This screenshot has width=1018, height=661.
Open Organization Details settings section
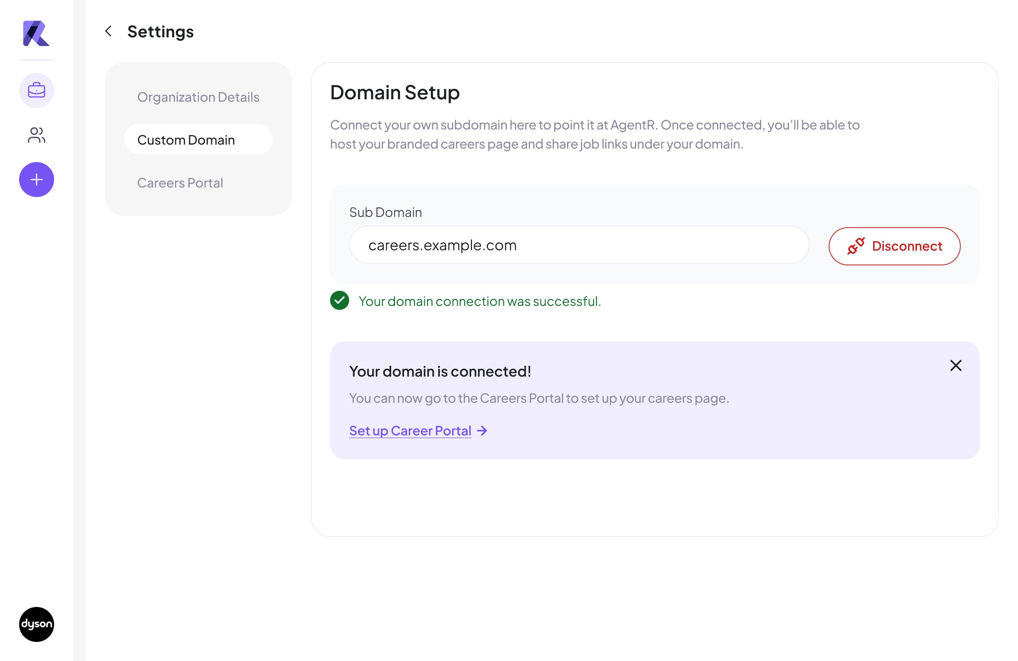(x=198, y=97)
